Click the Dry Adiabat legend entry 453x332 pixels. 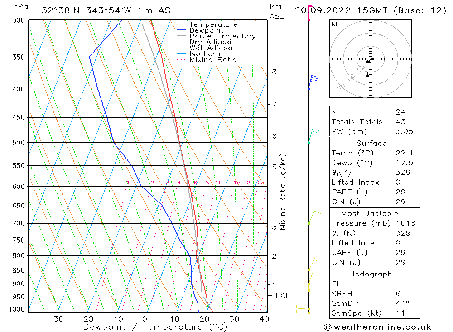click(205, 42)
